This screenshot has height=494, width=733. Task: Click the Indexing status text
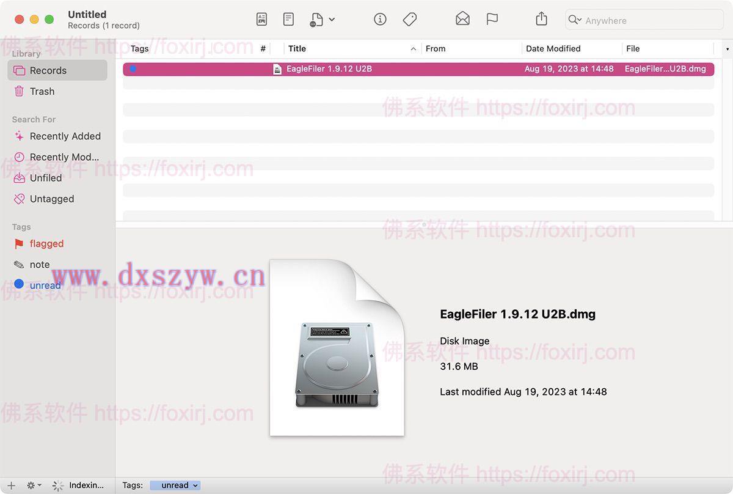coord(87,485)
